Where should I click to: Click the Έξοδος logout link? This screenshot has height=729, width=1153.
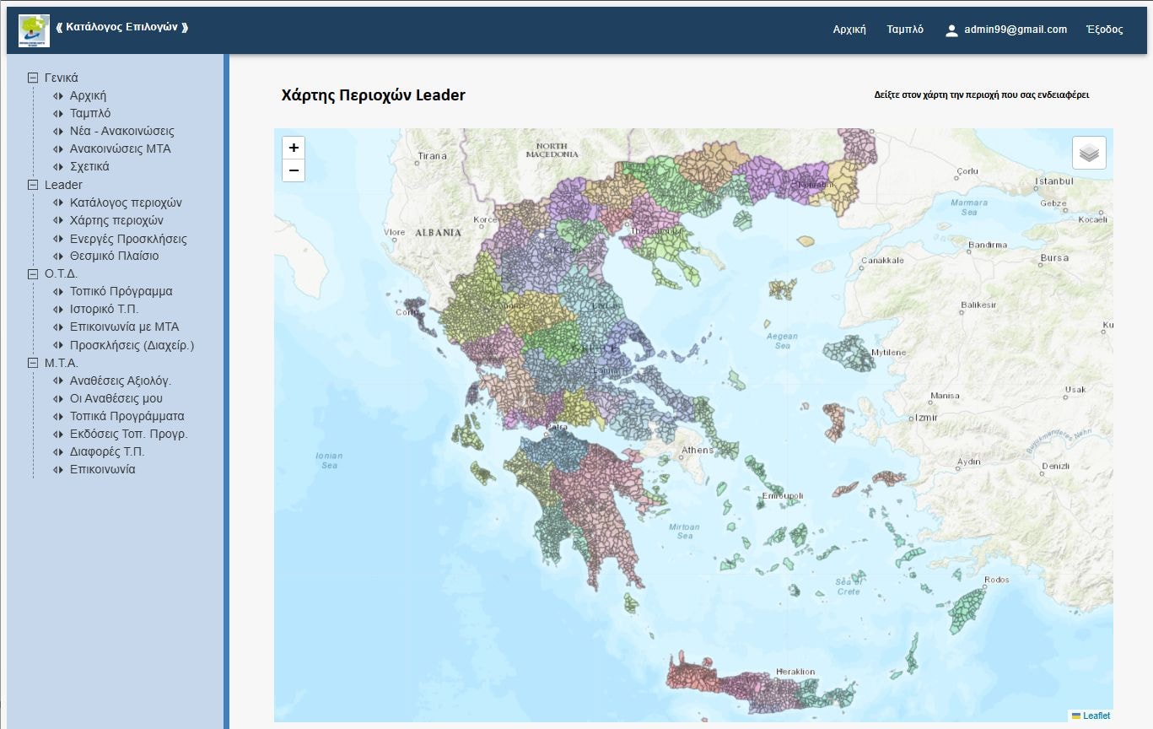click(1104, 30)
